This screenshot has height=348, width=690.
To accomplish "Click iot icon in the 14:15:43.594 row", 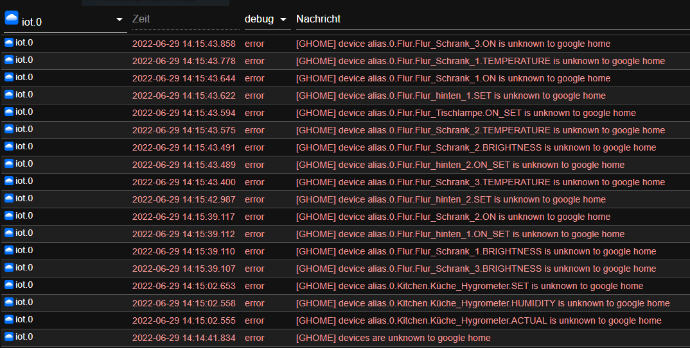I will click(x=9, y=112).
